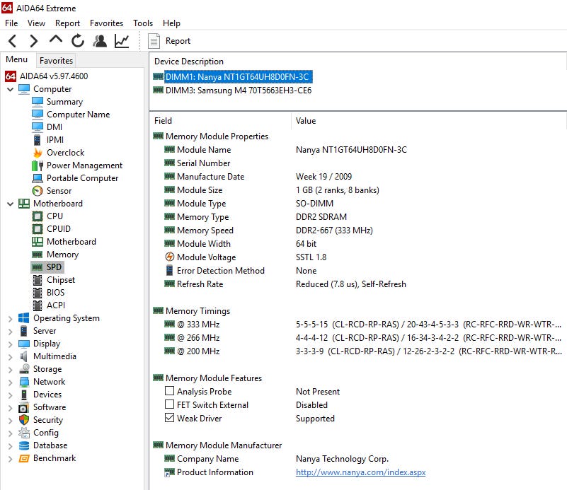The image size is (567, 490).
Task: Toggle the Weak Driver checkbox
Action: pyautogui.click(x=170, y=418)
